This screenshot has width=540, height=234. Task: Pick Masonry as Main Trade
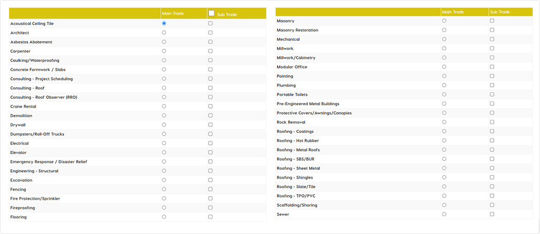coord(444,21)
